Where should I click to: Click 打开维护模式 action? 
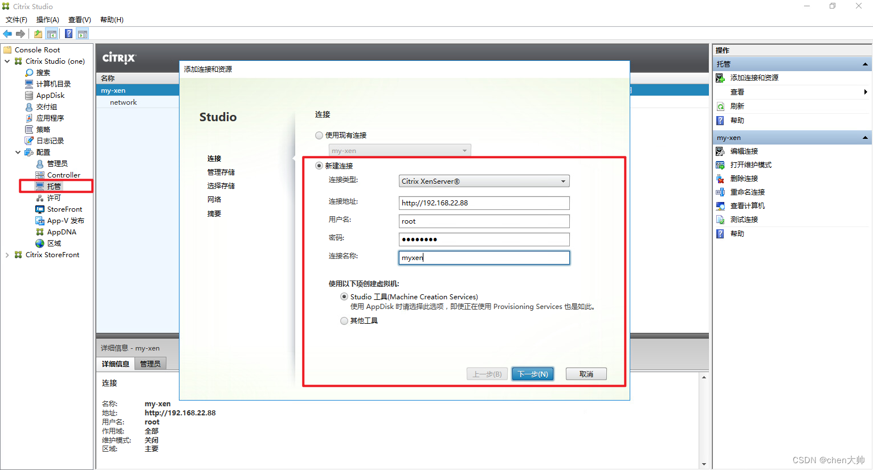tap(751, 165)
